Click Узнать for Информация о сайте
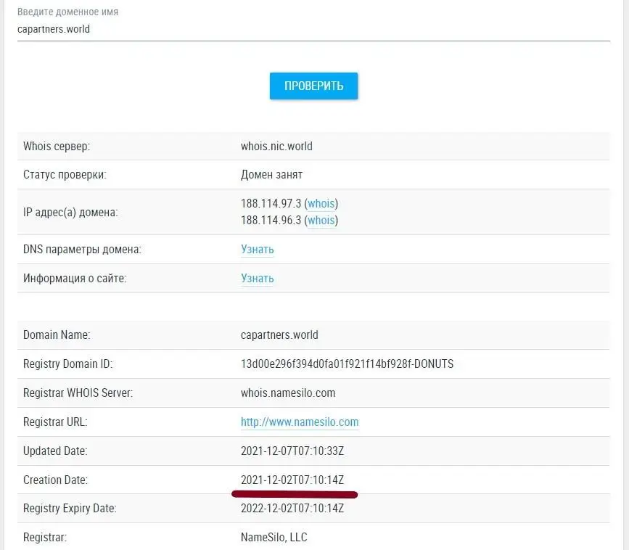 (257, 279)
